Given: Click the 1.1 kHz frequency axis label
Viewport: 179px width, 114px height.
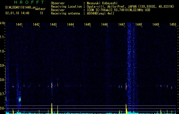Looking at the screenshot, I should pyautogui.click(x=2, y=37).
